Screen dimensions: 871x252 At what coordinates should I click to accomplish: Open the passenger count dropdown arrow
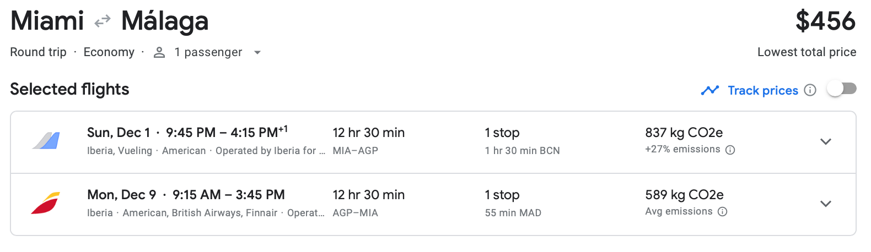pos(257,53)
